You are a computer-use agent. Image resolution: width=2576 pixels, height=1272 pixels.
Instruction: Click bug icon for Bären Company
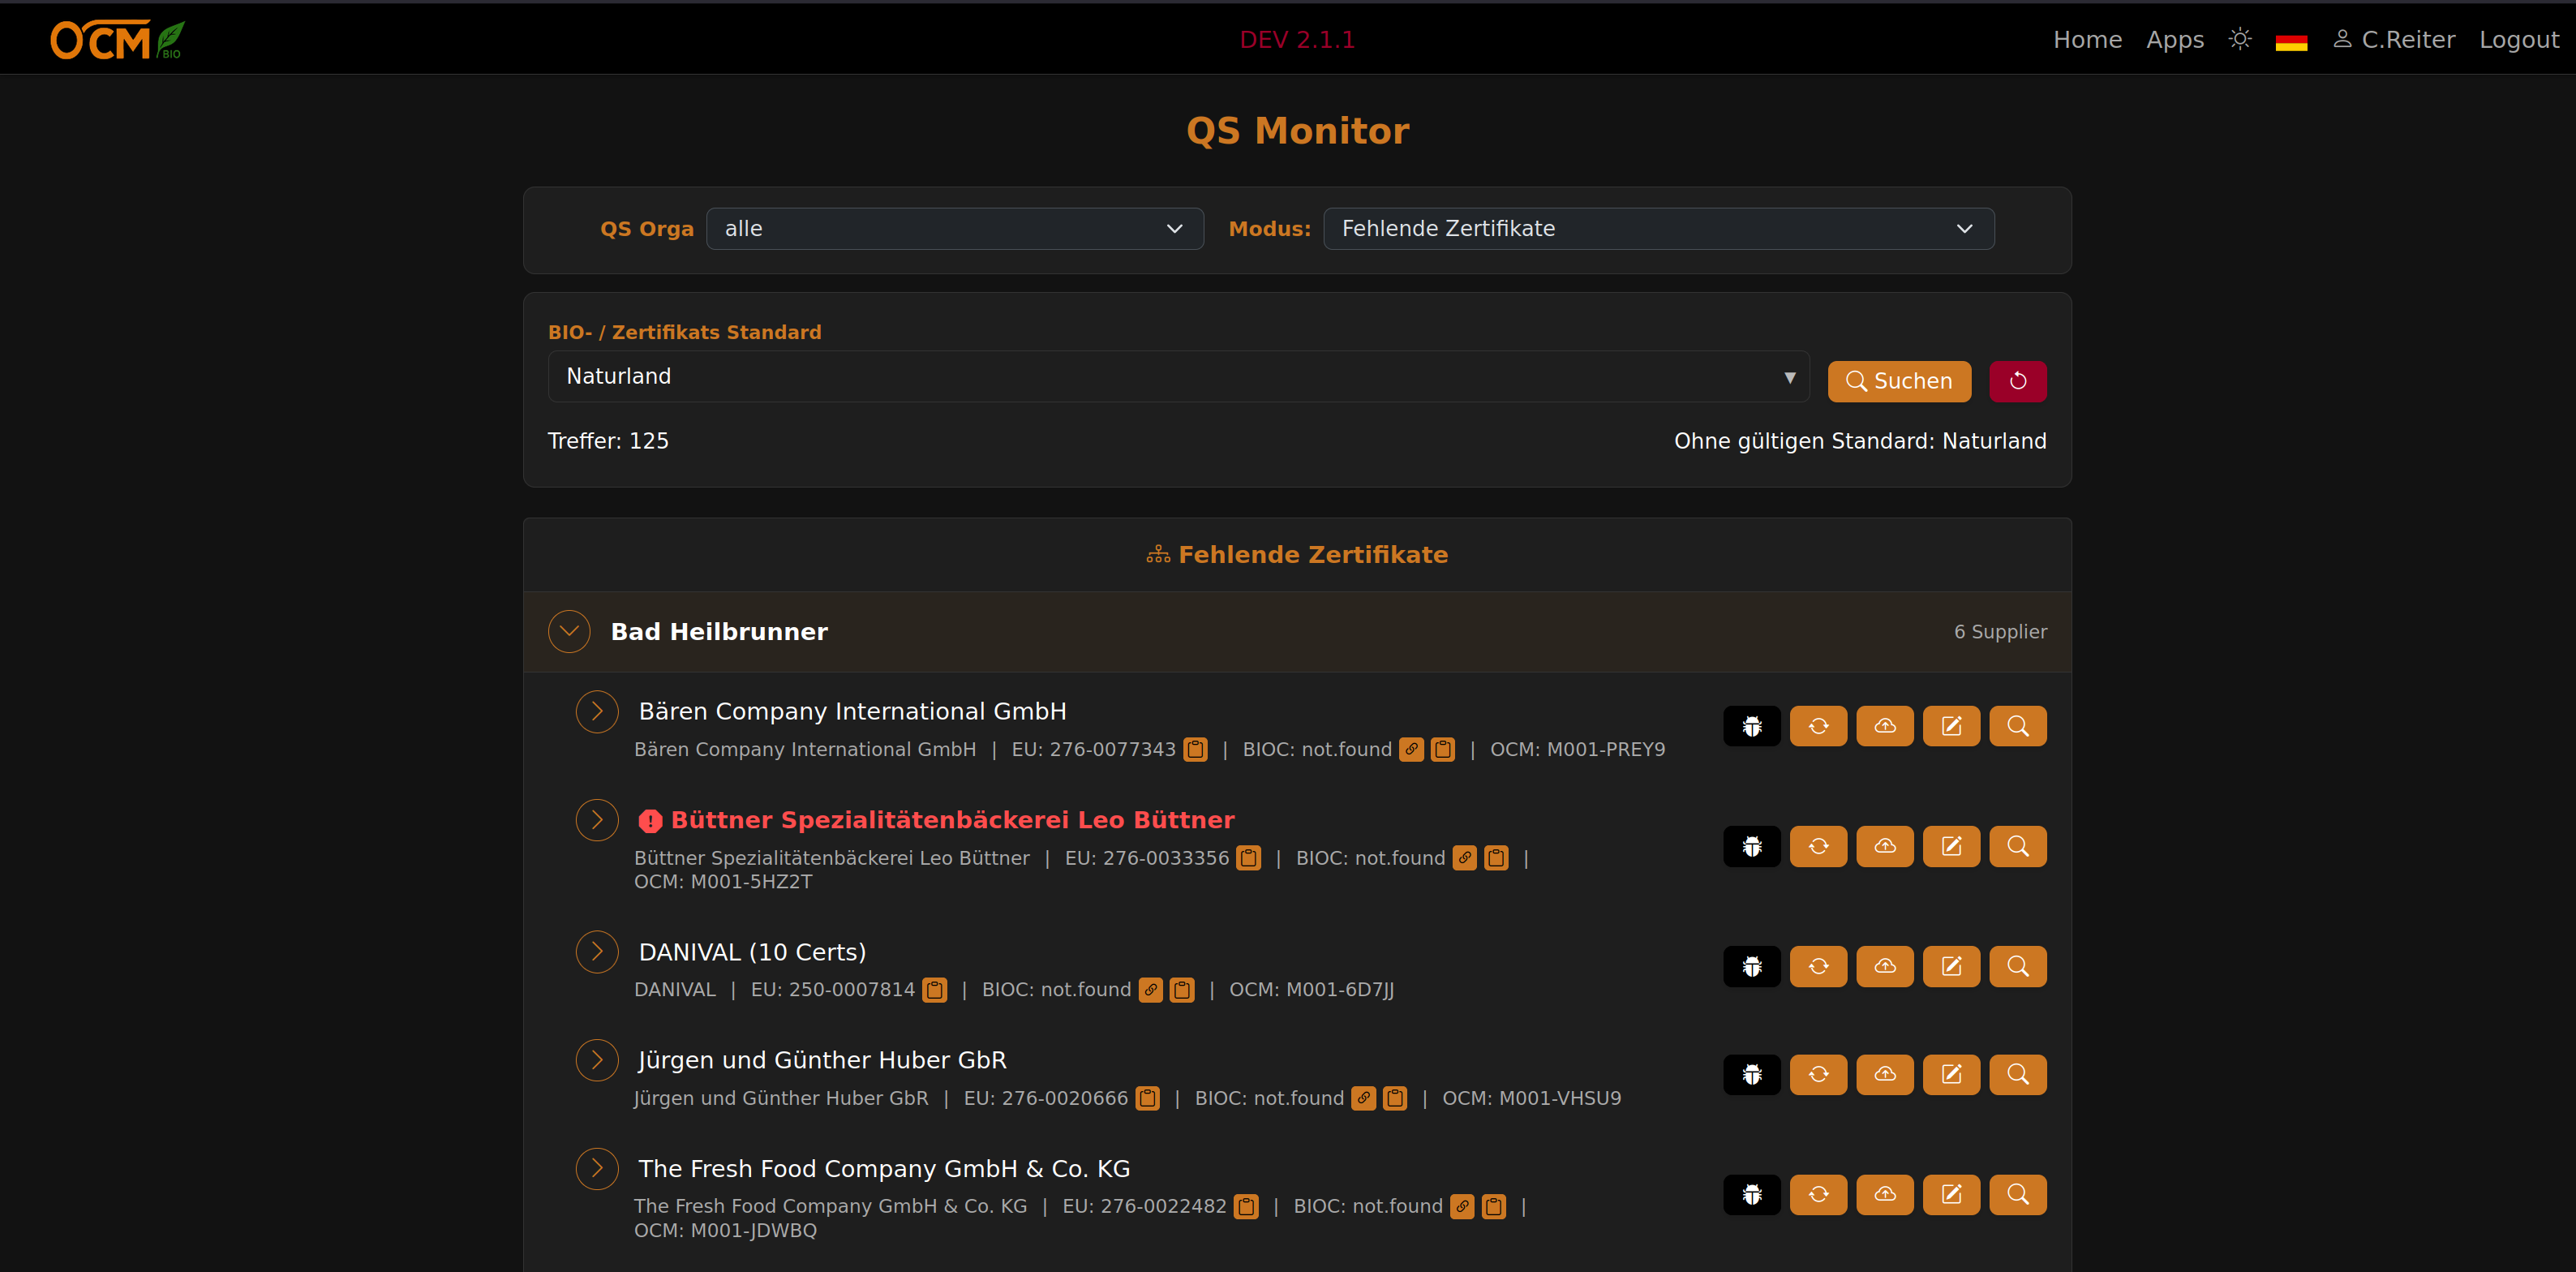click(1751, 726)
